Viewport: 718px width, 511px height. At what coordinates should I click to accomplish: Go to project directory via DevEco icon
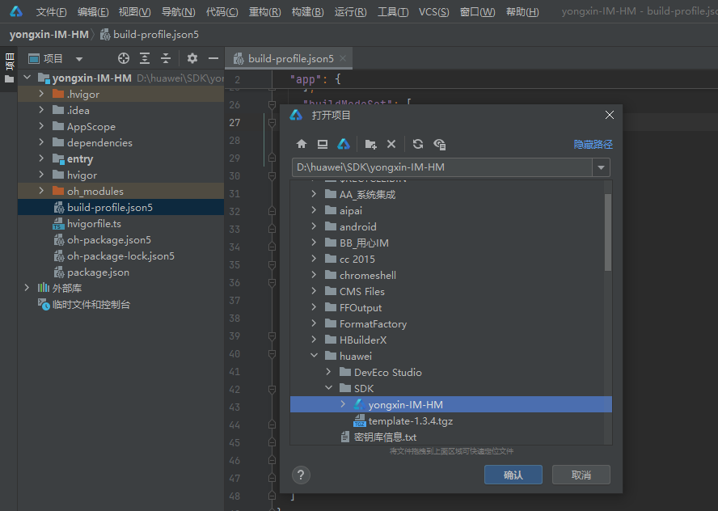point(344,144)
